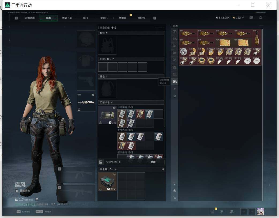The height and width of the screenshot is (218, 279).
Task: Toggle the 显示装备 checkbox
Action: point(17,191)
